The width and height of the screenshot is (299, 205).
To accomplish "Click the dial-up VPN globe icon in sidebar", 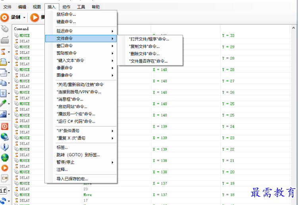I will (5, 137).
